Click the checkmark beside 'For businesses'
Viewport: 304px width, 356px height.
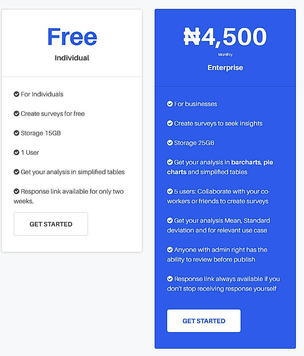point(170,104)
